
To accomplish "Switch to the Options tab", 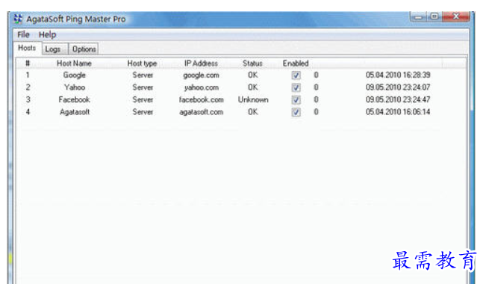I will [x=84, y=49].
